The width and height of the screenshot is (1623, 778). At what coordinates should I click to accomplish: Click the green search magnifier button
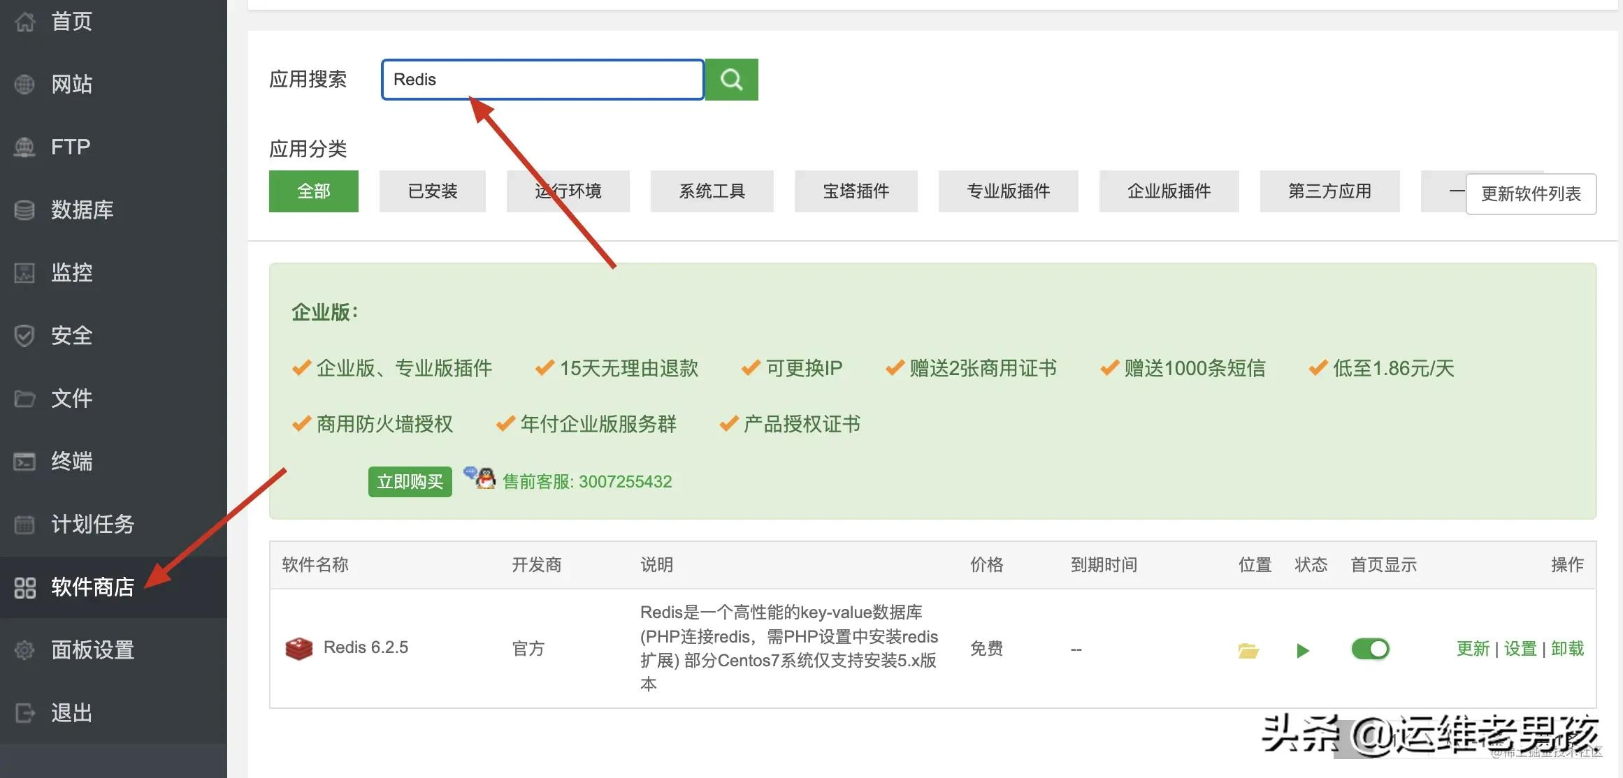tap(731, 79)
